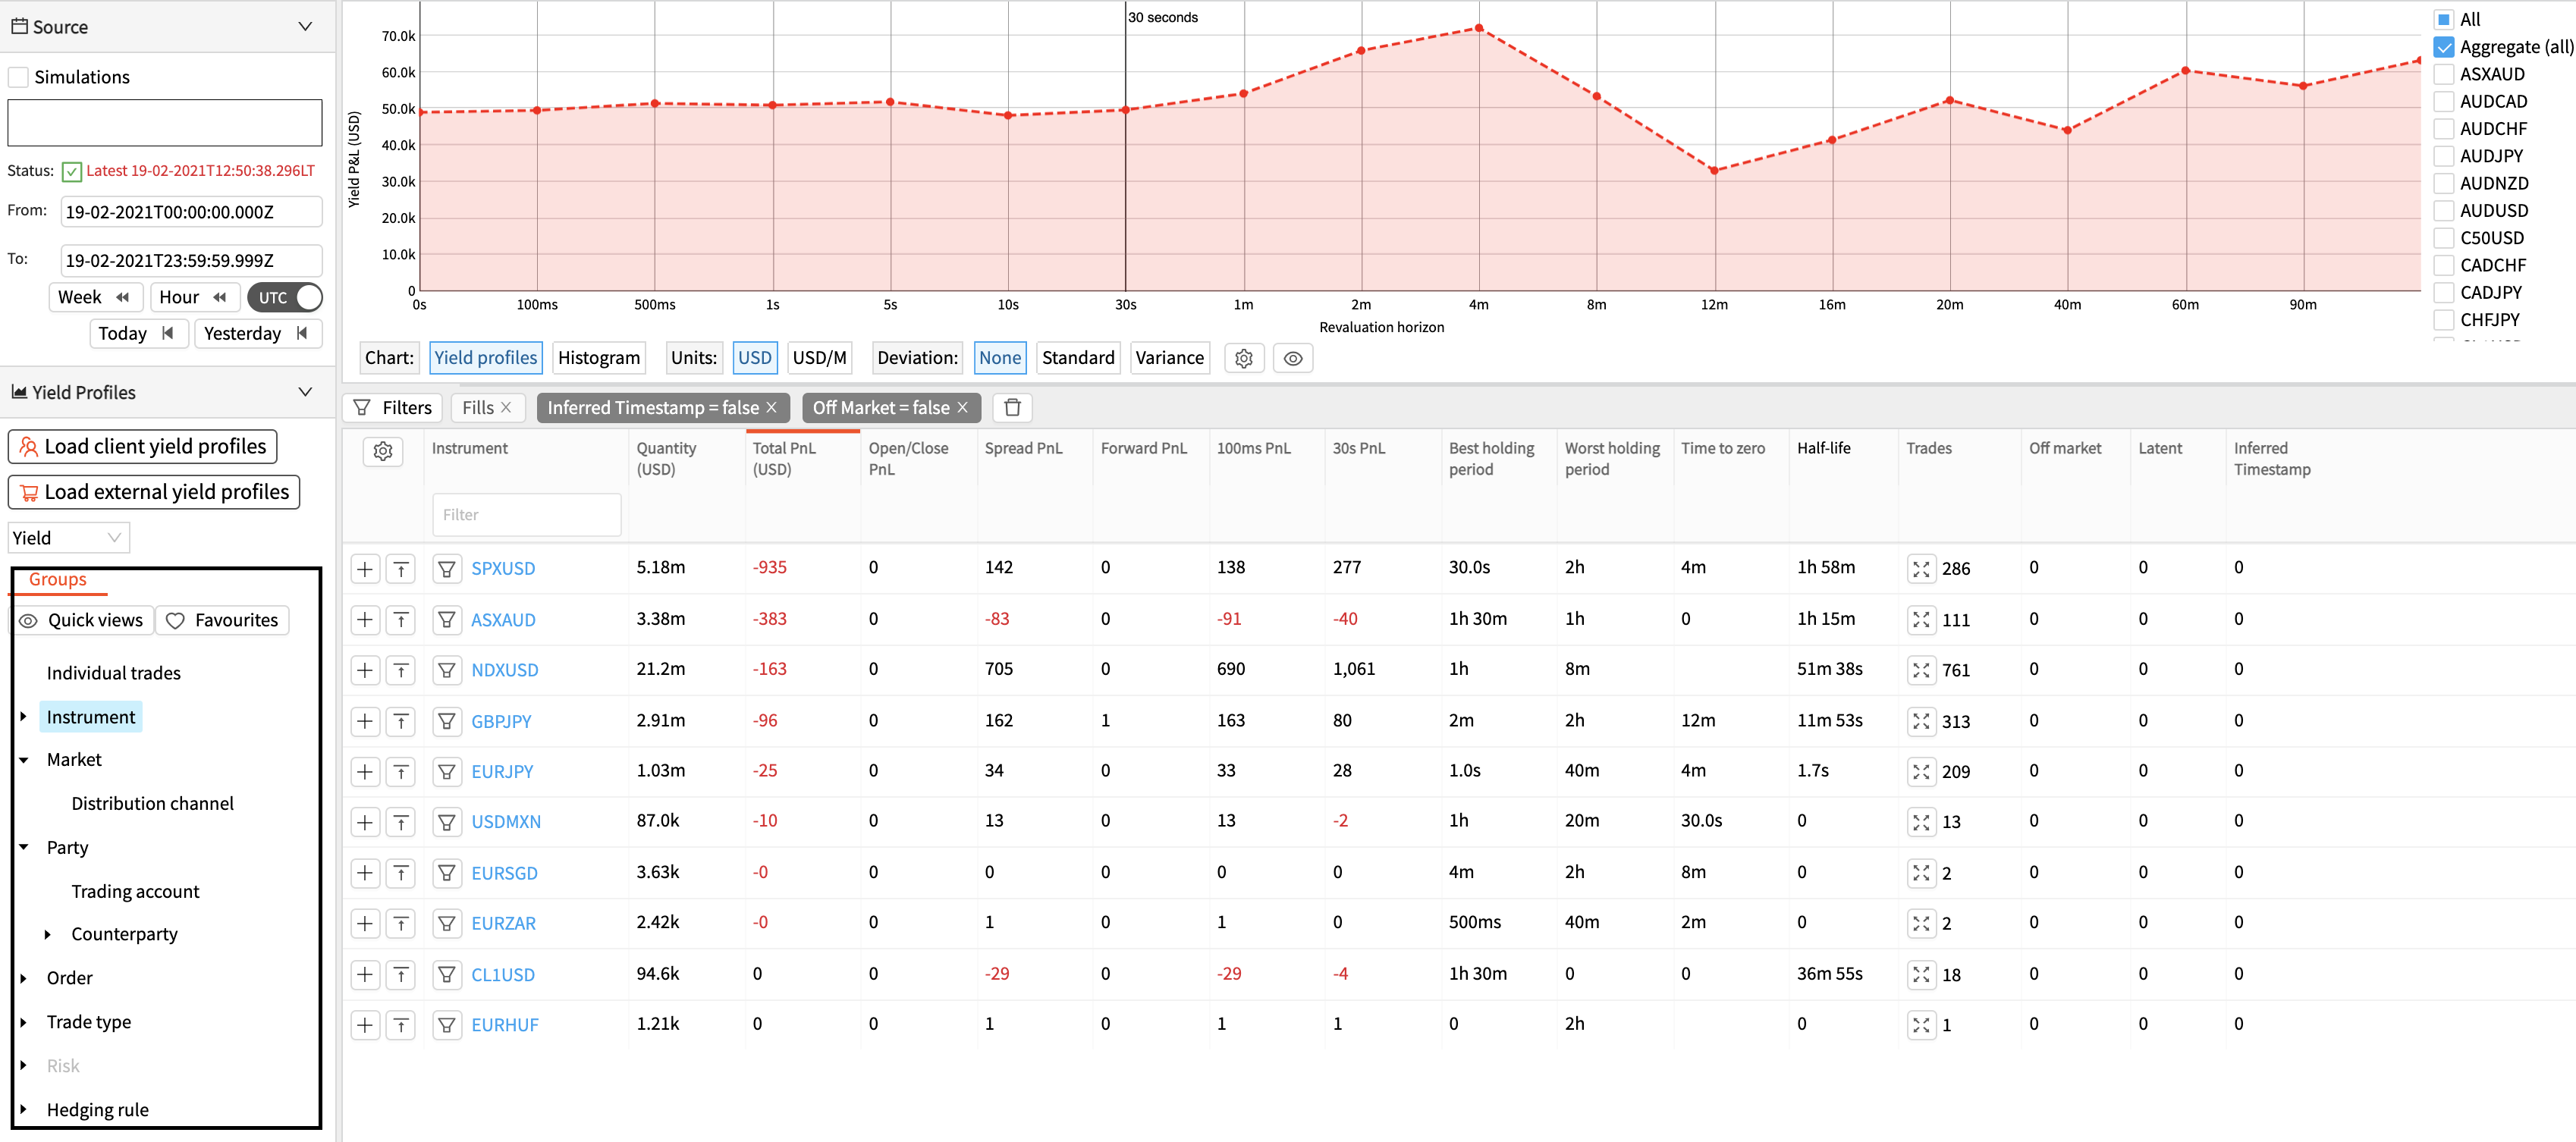Viewport: 2576px width, 1142px height.
Task: Check the AUDUSD series checkbox
Action: 2444,211
